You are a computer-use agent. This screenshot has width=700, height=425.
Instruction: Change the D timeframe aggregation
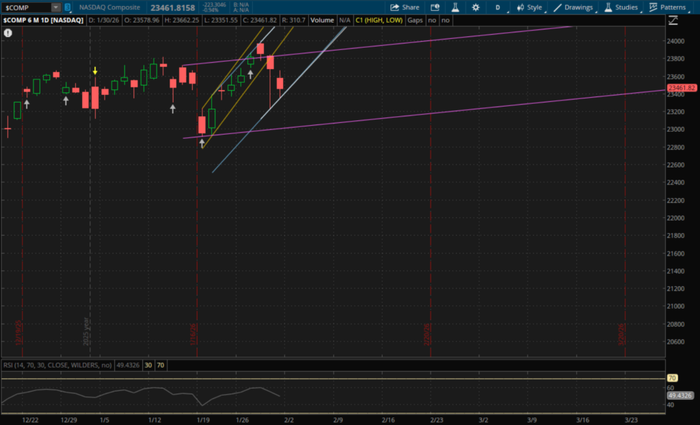click(x=498, y=7)
